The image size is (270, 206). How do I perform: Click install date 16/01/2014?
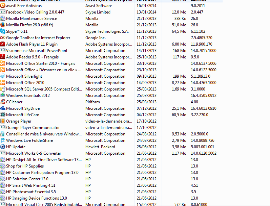[x=147, y=6]
